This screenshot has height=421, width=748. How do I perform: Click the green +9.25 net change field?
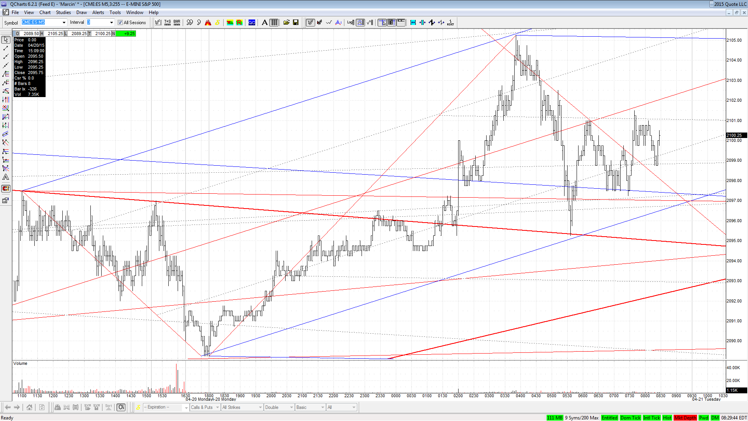pyautogui.click(x=126, y=34)
